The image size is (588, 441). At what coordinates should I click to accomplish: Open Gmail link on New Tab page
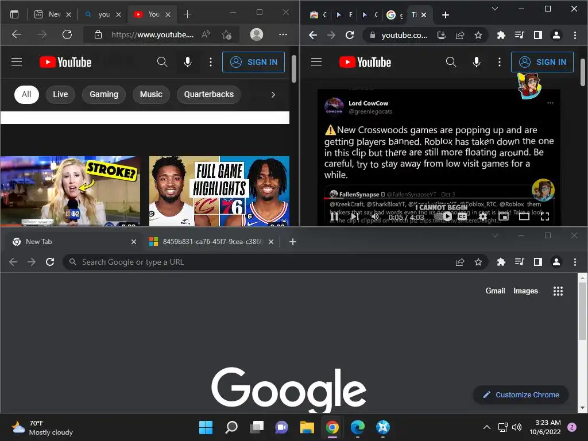[x=495, y=291]
